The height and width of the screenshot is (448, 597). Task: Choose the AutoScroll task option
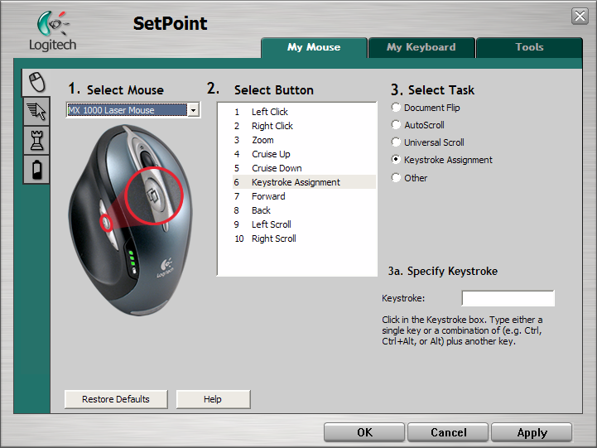pyautogui.click(x=397, y=125)
